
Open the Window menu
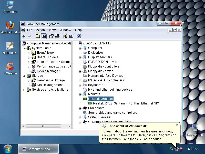tap(65, 30)
